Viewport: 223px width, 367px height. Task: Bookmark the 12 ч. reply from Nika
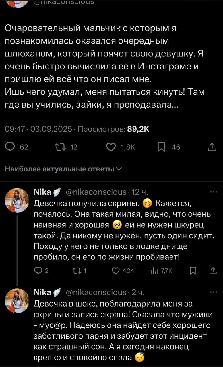(x=193, y=270)
